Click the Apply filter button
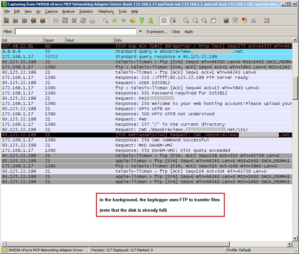The image size is (299, 254). point(189,32)
